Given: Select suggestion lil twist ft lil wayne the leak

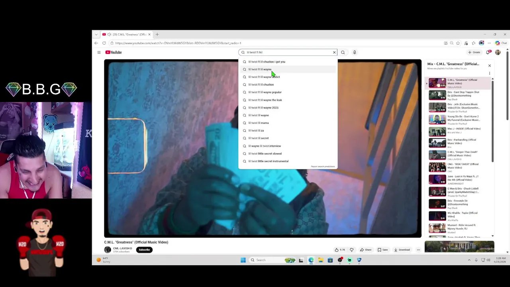Looking at the screenshot, I should [288, 100].
